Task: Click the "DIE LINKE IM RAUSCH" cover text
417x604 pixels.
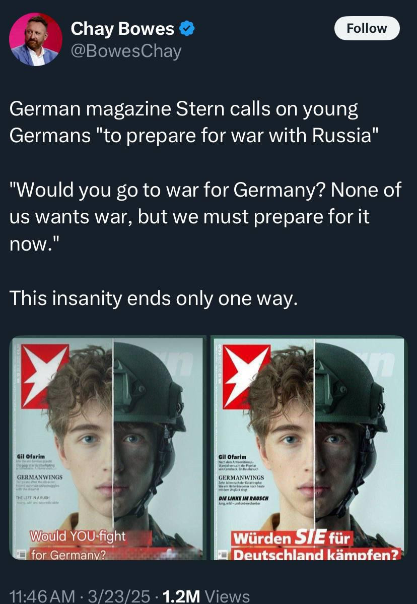Action: 243,498
